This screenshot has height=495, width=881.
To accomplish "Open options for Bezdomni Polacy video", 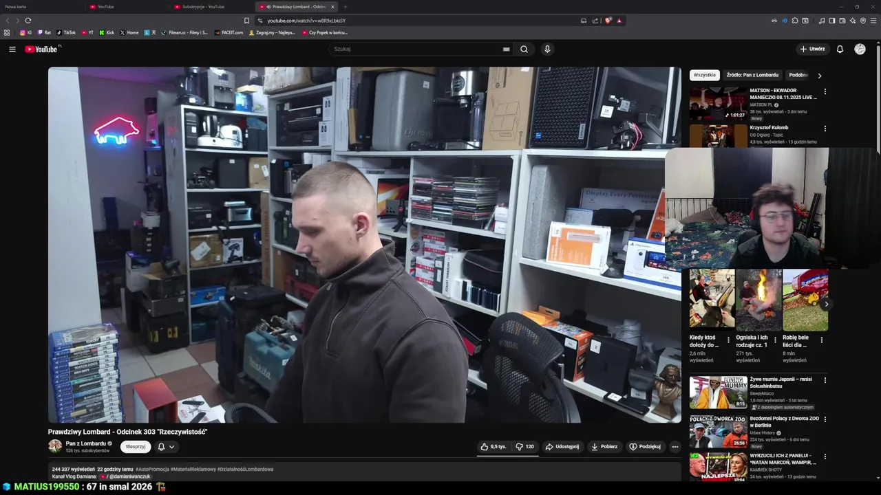I will pos(825,419).
